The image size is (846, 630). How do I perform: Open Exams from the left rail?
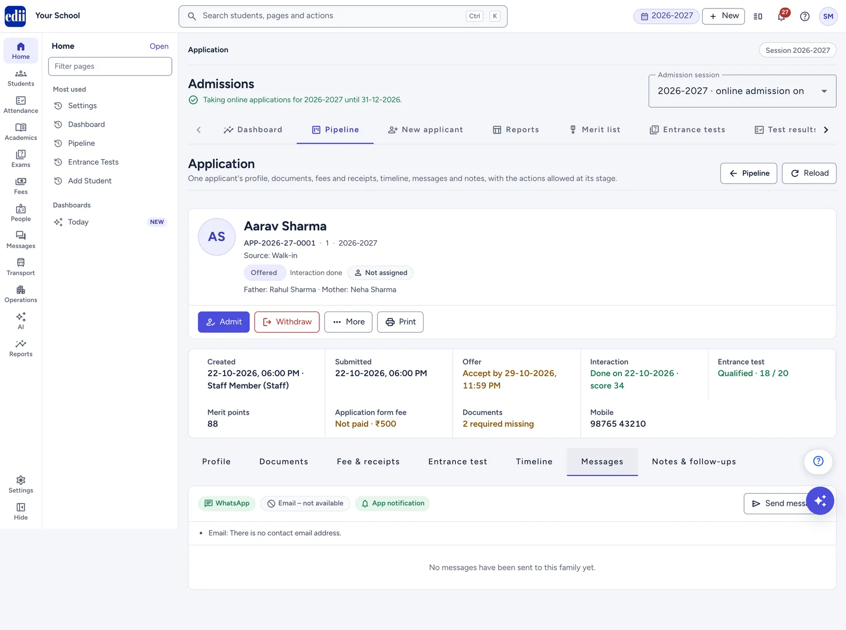[x=21, y=159]
